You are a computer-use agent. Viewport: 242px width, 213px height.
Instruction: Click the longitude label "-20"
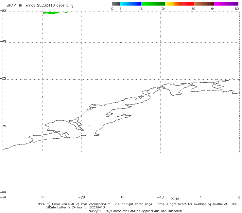click(x=81, y=197)
